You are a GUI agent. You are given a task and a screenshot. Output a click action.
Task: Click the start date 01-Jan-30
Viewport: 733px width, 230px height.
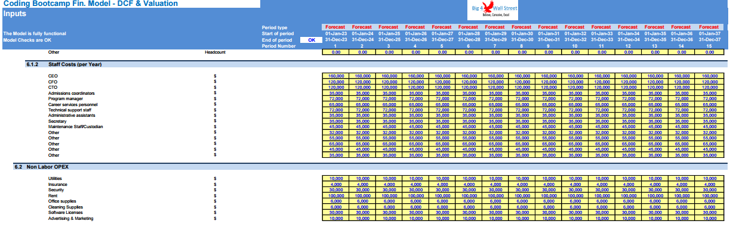(522, 33)
